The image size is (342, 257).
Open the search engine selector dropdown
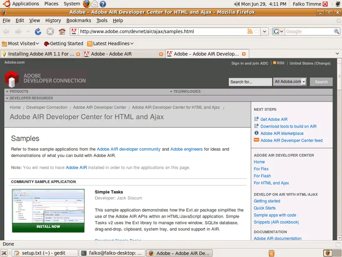coord(278,31)
